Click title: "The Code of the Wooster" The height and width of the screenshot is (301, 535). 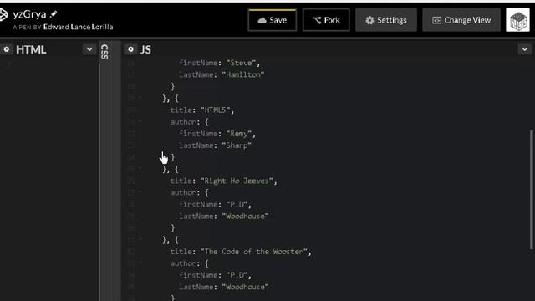[241, 252]
